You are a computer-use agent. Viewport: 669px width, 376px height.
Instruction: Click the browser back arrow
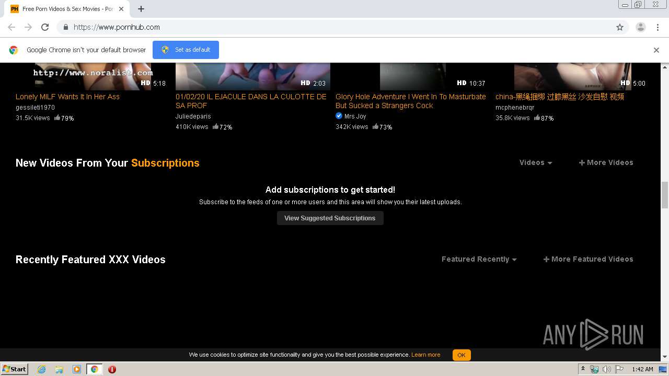point(11,27)
